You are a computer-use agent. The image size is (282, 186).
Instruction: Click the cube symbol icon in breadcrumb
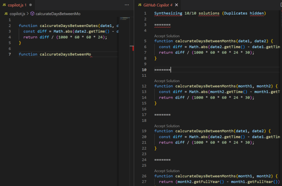[x=32, y=14]
